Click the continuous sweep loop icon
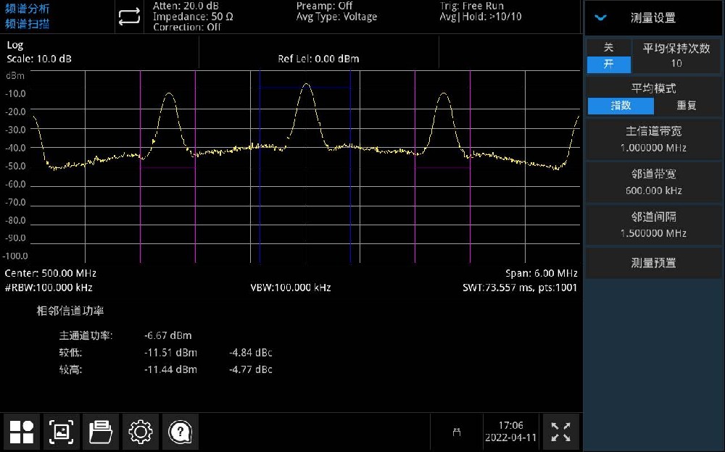The image size is (725, 452). point(129,17)
